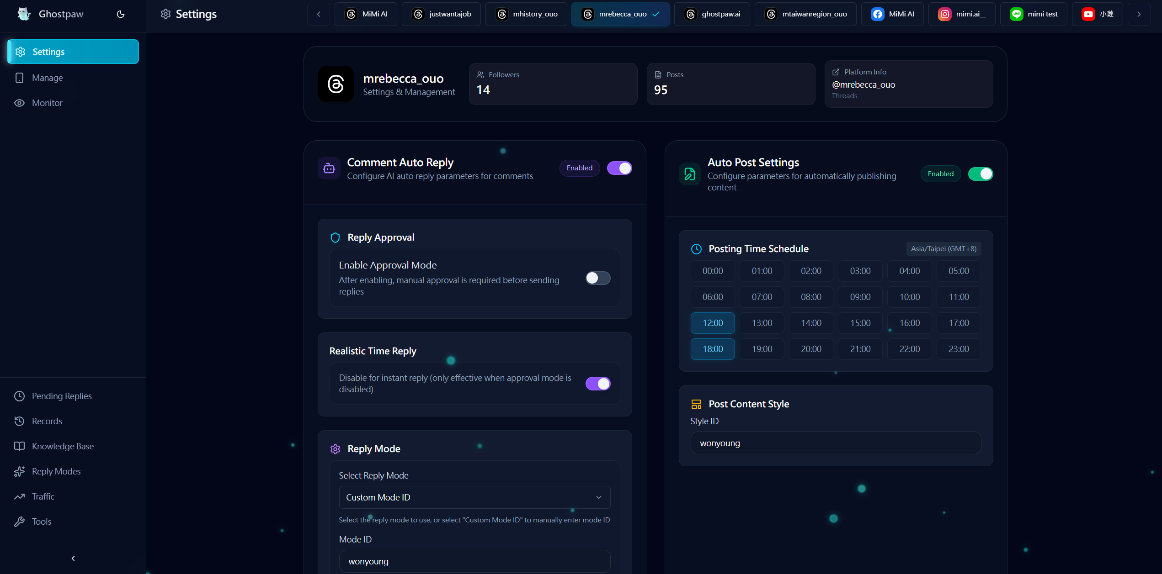Toggle Auto Post Settings switch off
This screenshot has width=1162, height=574.
pyautogui.click(x=980, y=174)
